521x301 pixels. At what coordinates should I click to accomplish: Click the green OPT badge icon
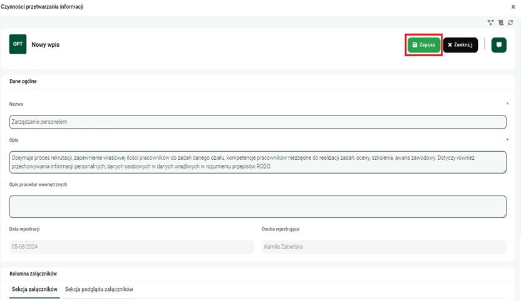pyautogui.click(x=18, y=44)
